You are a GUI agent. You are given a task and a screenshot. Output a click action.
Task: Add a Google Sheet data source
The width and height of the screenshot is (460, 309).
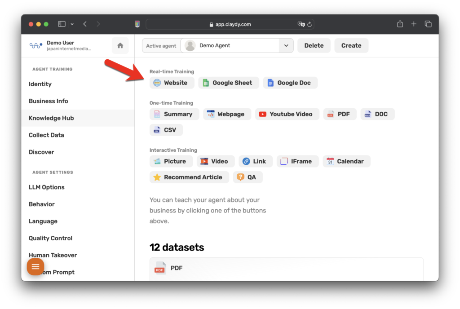click(x=228, y=83)
